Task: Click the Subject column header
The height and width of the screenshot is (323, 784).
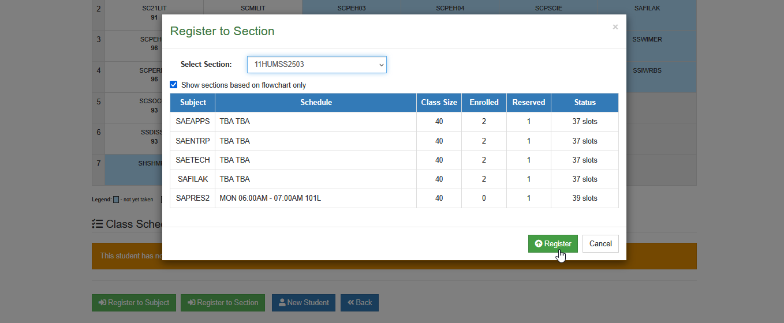Action: click(x=193, y=103)
